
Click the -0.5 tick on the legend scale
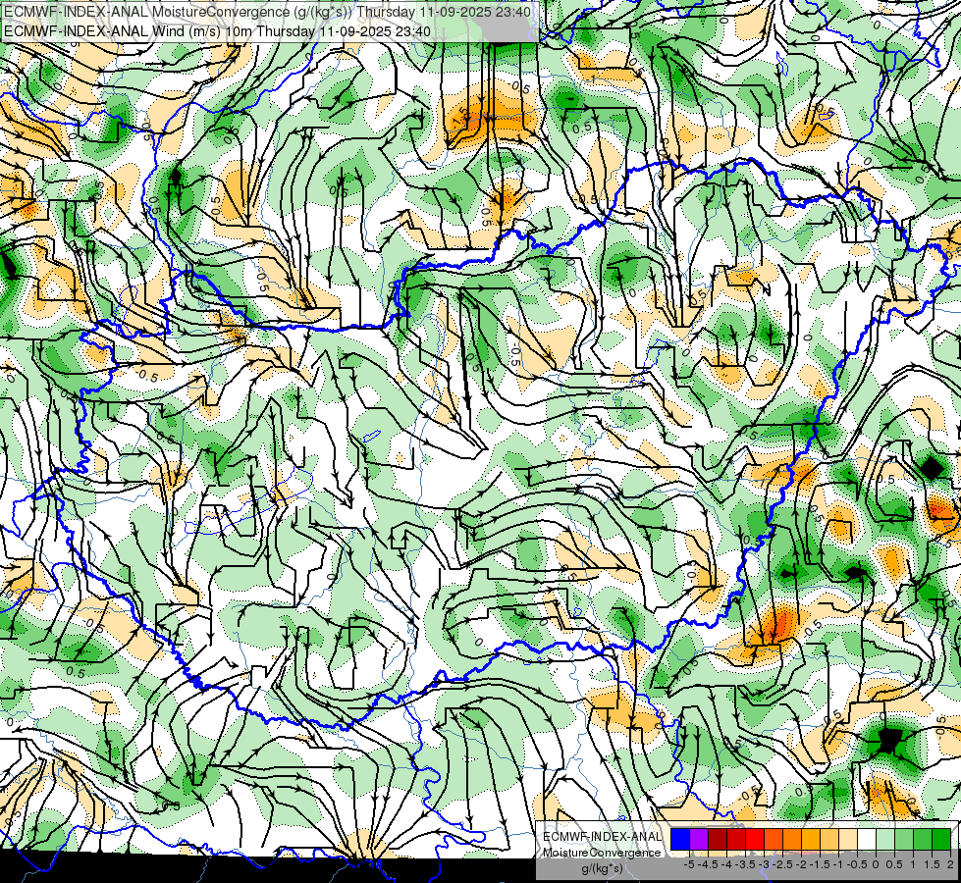857,864
